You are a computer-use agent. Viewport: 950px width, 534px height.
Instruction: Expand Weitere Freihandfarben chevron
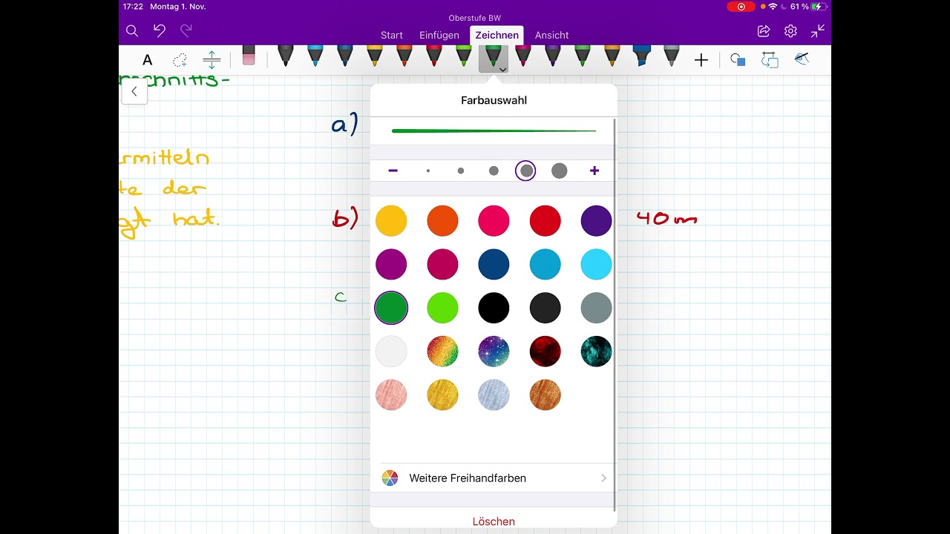click(603, 478)
